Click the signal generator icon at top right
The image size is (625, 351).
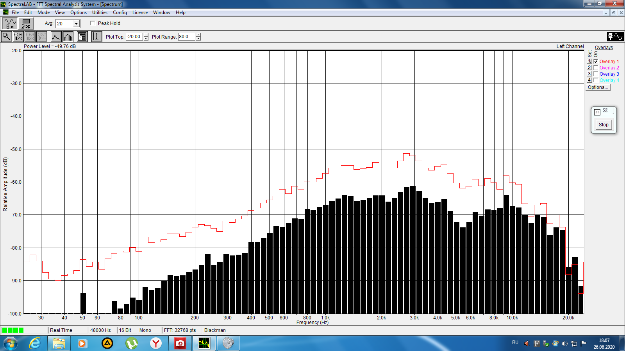pyautogui.click(x=615, y=37)
